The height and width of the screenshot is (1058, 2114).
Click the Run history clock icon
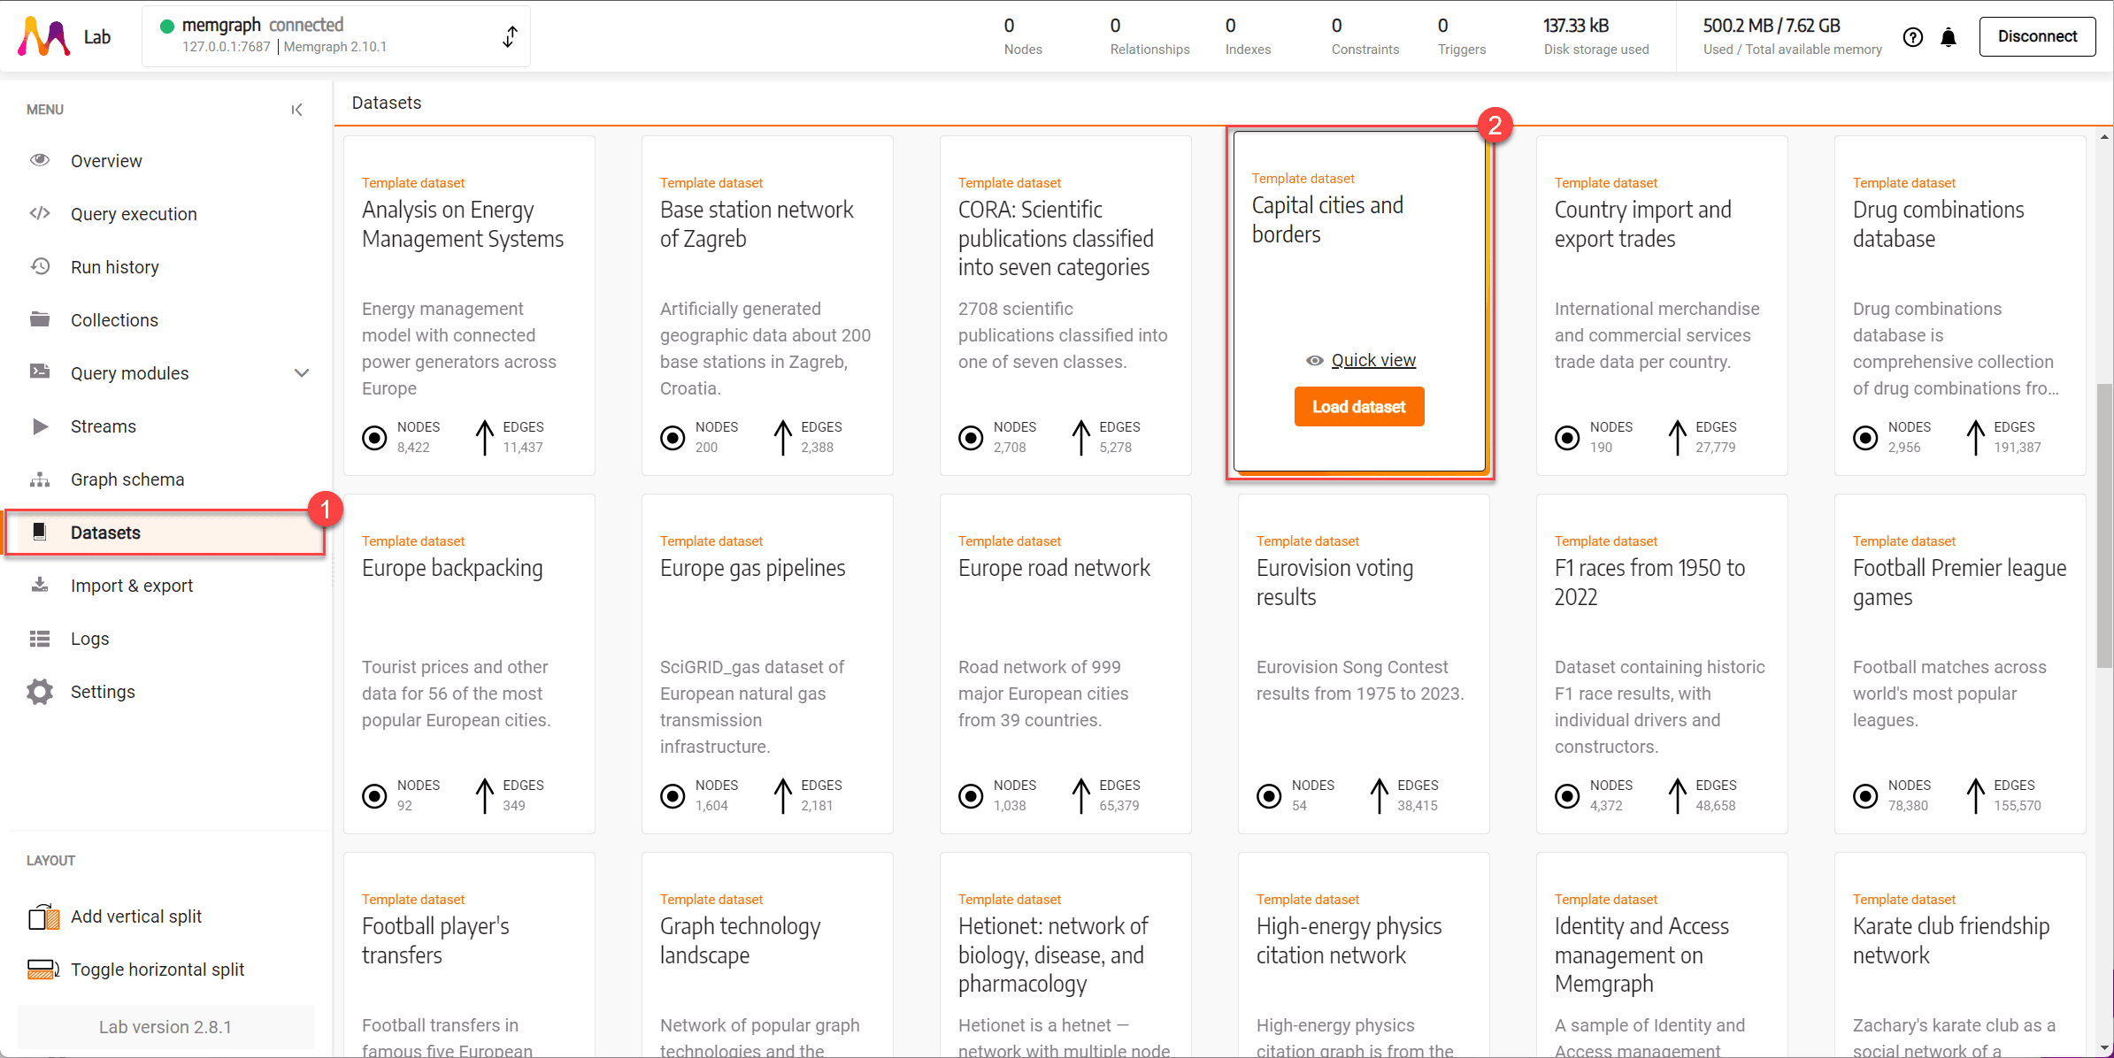(40, 266)
